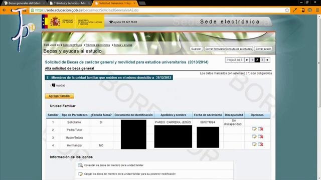This screenshot has height=180, width=321.
Task: Click the phone-shaped extension icon in toolbar
Action: point(303,10)
